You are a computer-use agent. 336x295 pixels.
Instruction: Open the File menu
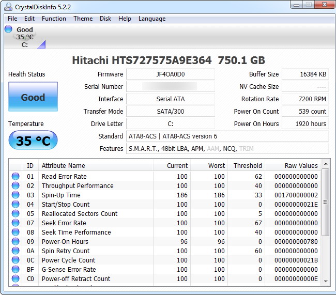(x=12, y=19)
